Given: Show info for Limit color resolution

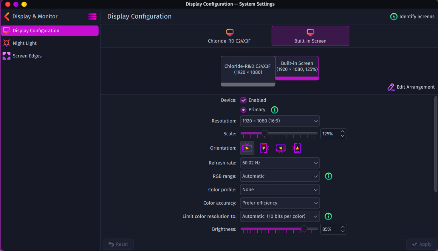Looking at the screenshot, I should click(328, 217).
